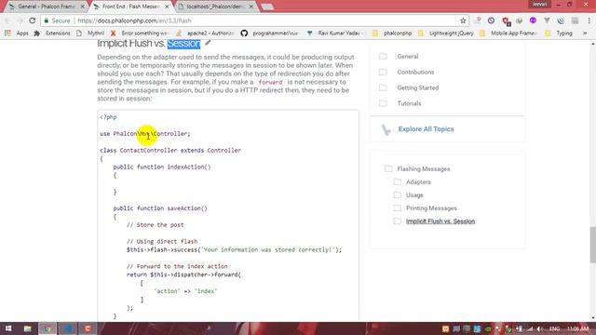The width and height of the screenshot is (596, 335).
Task: Jump to Implicit Flush vs. Session link
Action: (440, 221)
